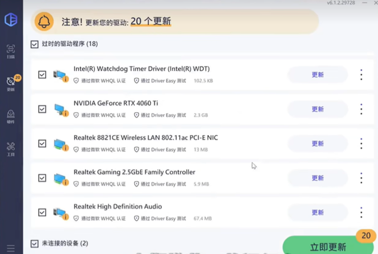Click the v6.1.2.29728 version text

341,3
